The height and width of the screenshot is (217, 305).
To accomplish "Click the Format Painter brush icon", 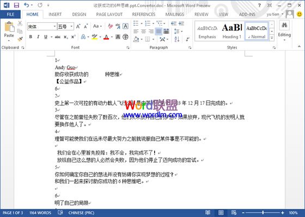I will pyautogui.click(x=20, y=39).
